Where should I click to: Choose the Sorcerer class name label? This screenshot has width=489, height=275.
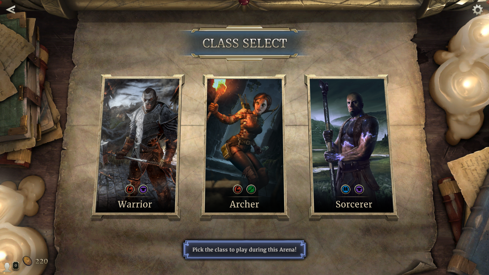pos(354,204)
